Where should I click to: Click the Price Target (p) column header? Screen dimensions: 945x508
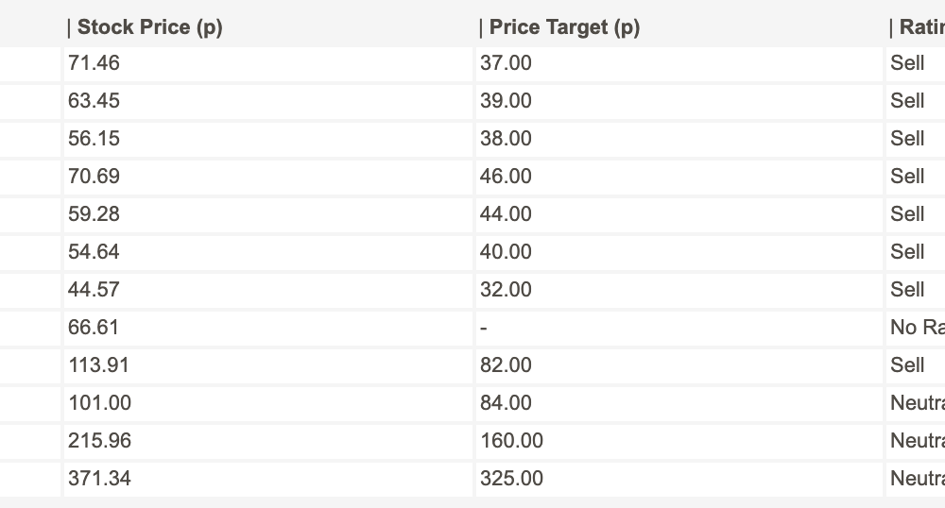tap(679, 27)
